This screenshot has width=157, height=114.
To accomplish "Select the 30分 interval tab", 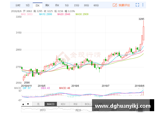I will tap(86, 5).
